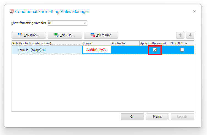
Task: Click the Stop If True column header
Action: (x=182, y=43)
